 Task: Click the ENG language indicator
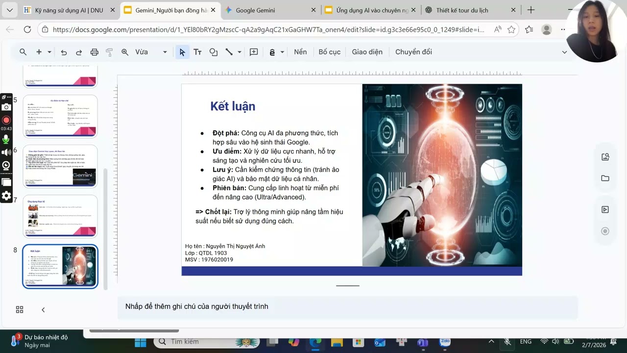(526, 341)
